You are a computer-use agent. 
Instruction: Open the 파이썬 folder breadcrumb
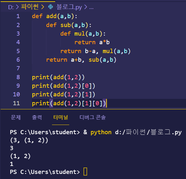(x=30, y=7)
